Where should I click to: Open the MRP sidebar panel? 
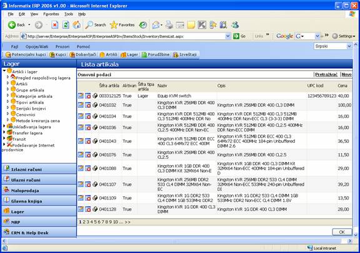coord(39,222)
